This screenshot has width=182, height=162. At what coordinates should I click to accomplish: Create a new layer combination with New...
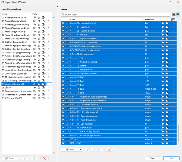[10, 158]
